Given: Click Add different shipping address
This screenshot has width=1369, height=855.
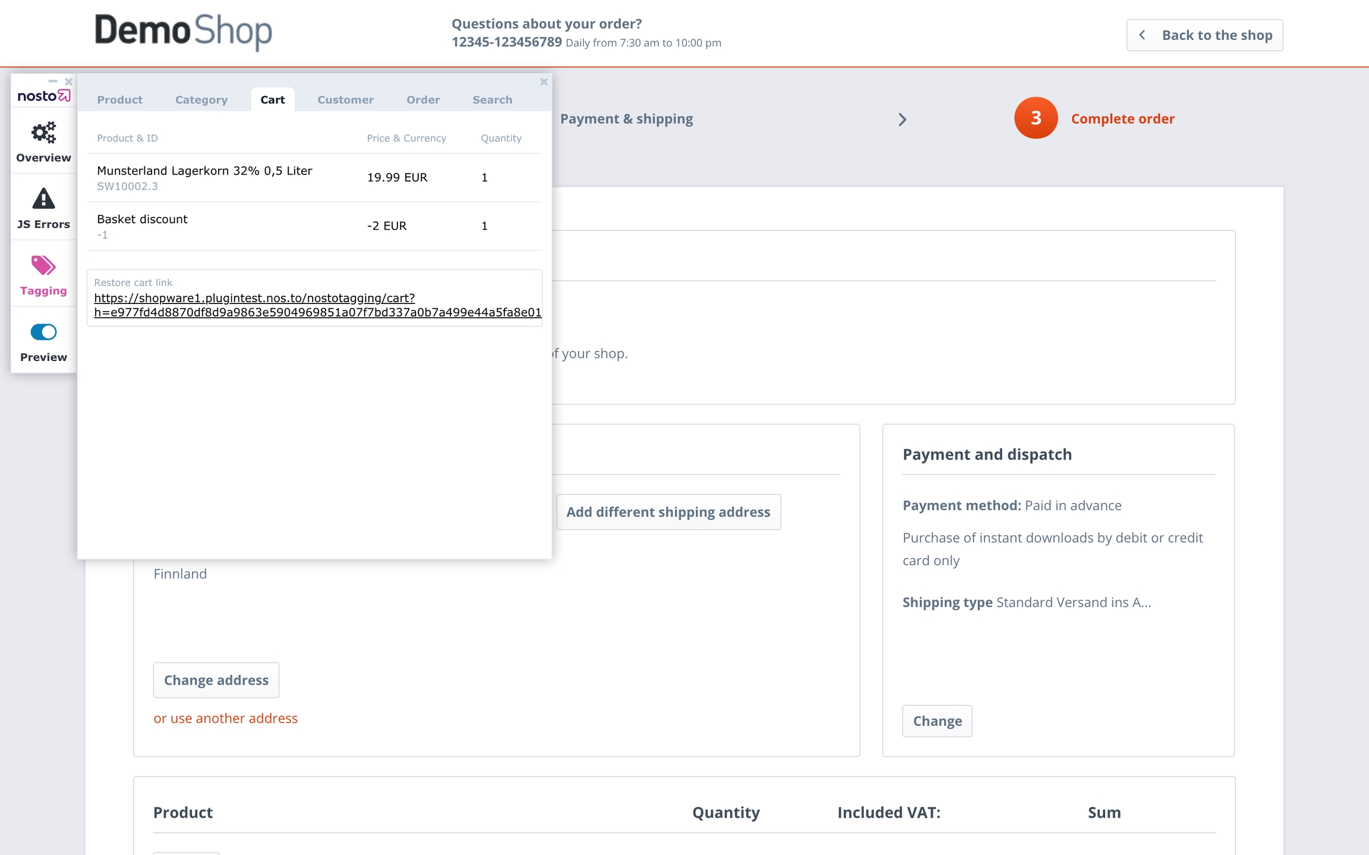Looking at the screenshot, I should (x=668, y=512).
